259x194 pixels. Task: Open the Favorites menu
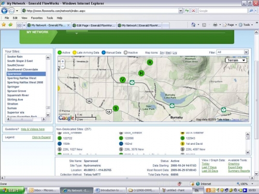[x=37, y=18]
